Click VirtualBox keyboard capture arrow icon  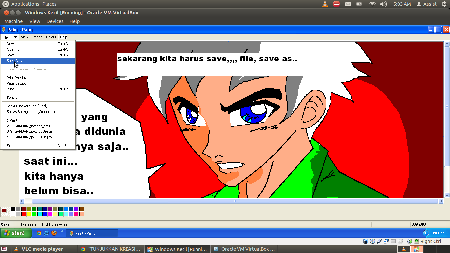tap(416, 241)
